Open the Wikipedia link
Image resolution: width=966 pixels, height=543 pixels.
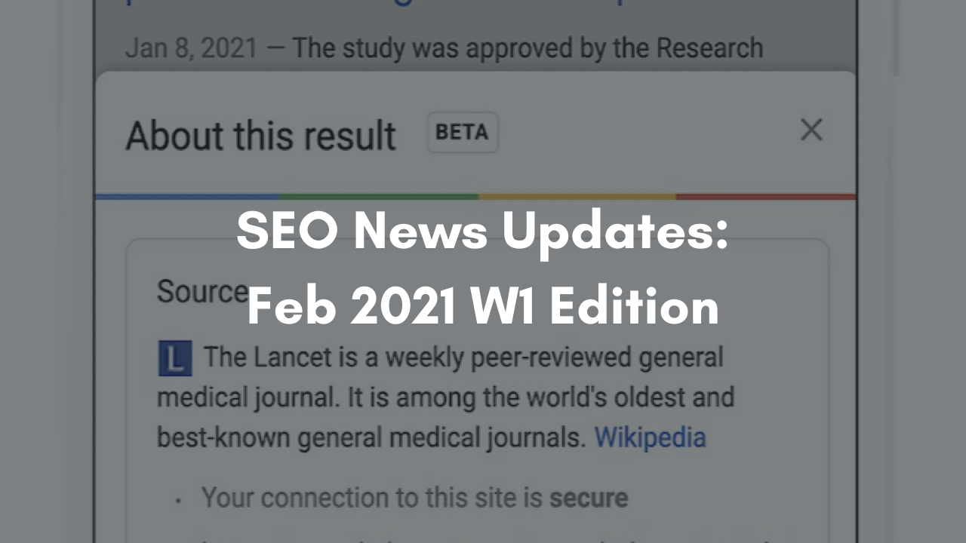tap(651, 437)
